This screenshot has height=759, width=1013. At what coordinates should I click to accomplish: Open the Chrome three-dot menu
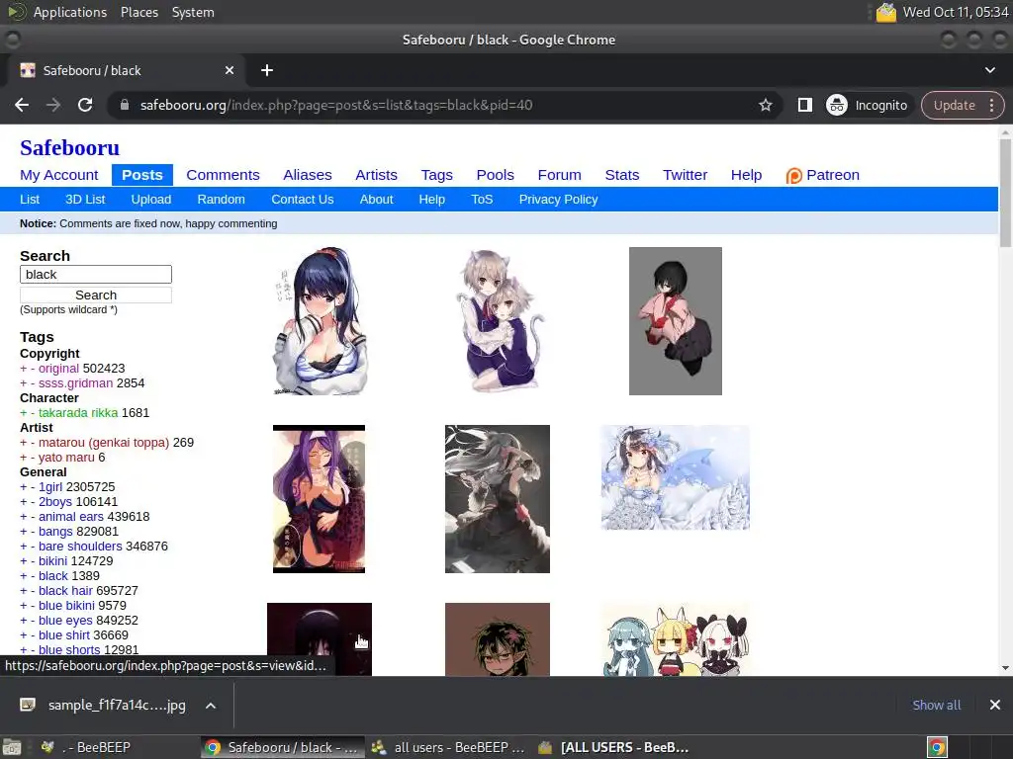pos(991,105)
